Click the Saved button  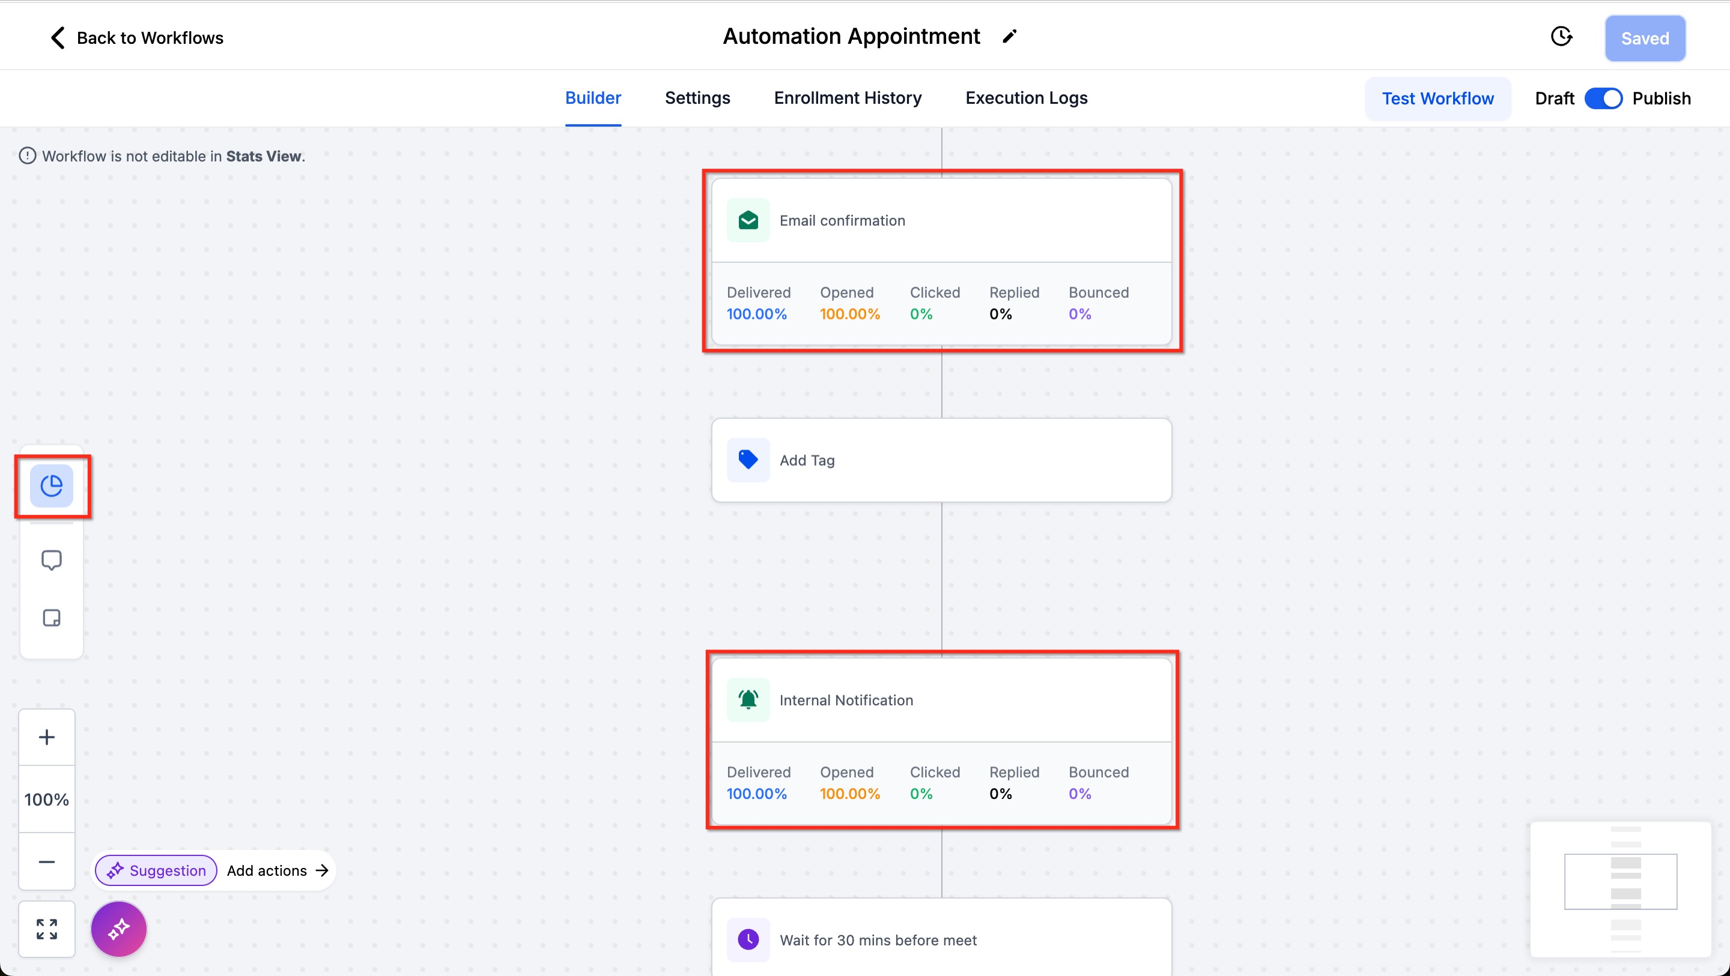tap(1645, 38)
